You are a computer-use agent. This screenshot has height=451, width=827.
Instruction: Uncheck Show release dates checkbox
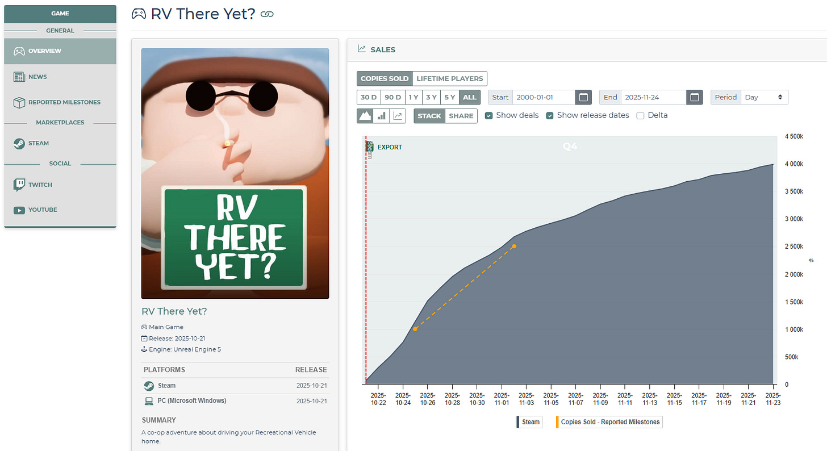point(550,115)
